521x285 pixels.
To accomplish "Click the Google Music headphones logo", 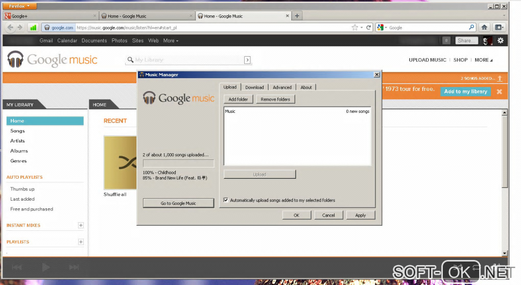I will [x=15, y=59].
